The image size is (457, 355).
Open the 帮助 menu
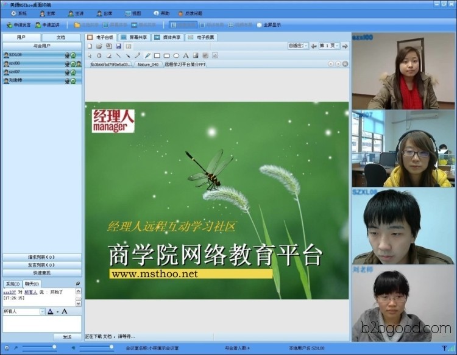click(x=161, y=13)
